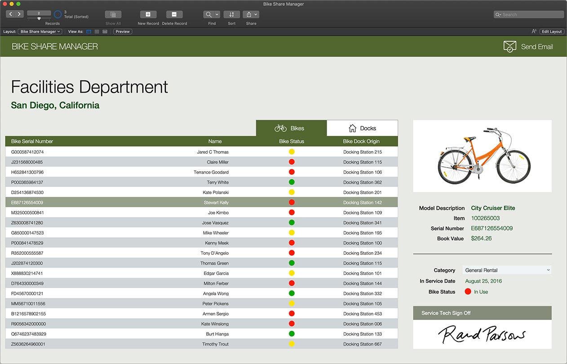Click the text formatting Aa icon
Screen dimensions: 567x364
pos(534,31)
